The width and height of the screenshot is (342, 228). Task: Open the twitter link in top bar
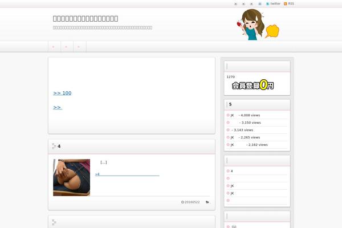tap(273, 4)
